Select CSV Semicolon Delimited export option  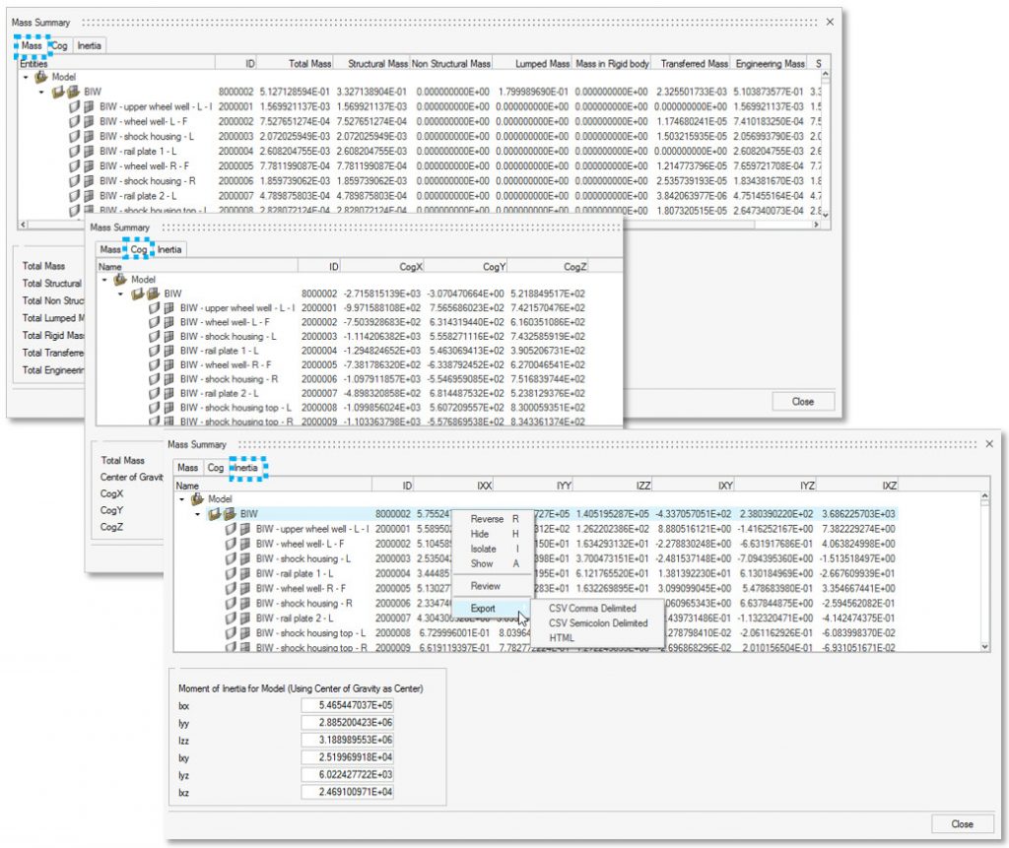(x=597, y=622)
